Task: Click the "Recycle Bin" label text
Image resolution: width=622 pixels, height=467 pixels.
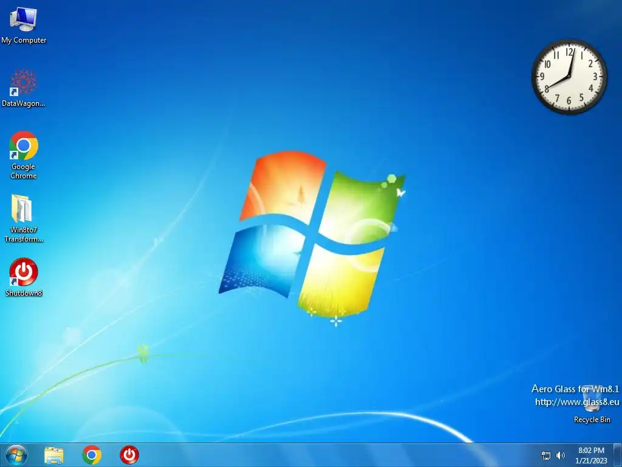Action: (592, 420)
